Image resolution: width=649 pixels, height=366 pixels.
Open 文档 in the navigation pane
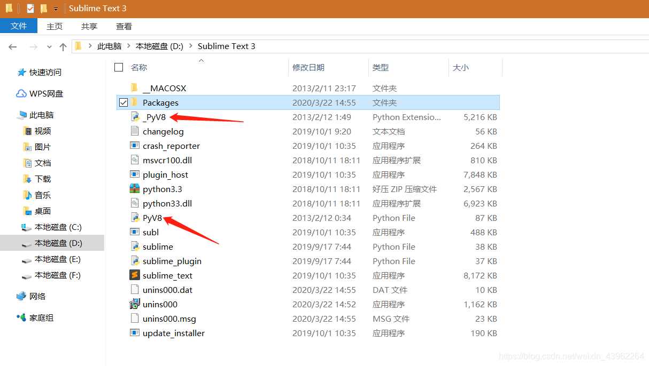click(43, 163)
